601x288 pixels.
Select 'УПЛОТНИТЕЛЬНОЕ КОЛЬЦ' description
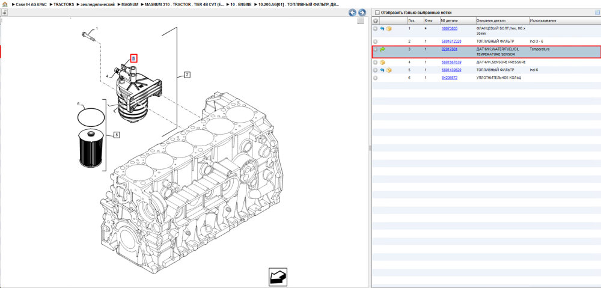tap(499, 78)
